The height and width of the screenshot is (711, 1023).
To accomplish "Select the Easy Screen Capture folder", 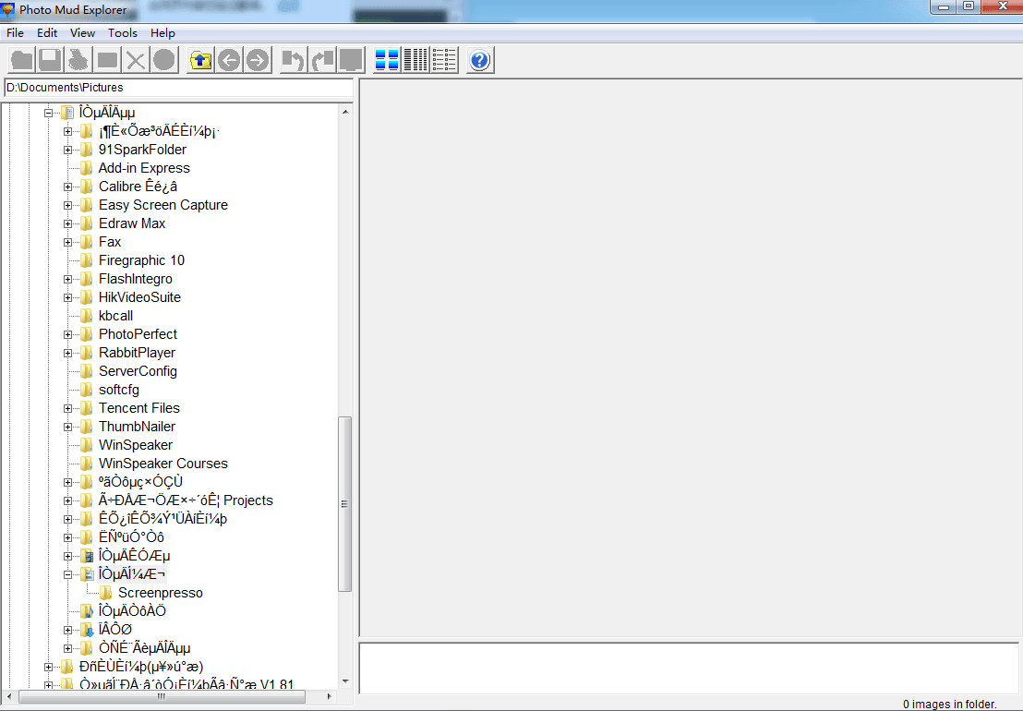I will [162, 205].
